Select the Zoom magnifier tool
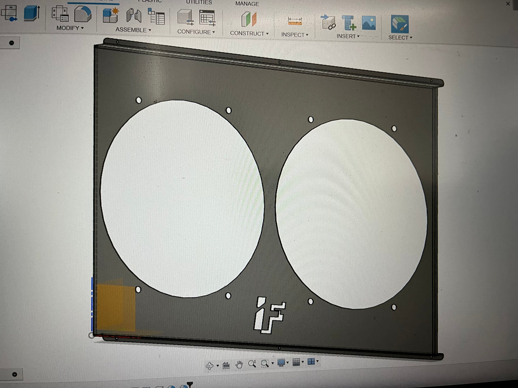The height and width of the screenshot is (388, 518). (251, 364)
